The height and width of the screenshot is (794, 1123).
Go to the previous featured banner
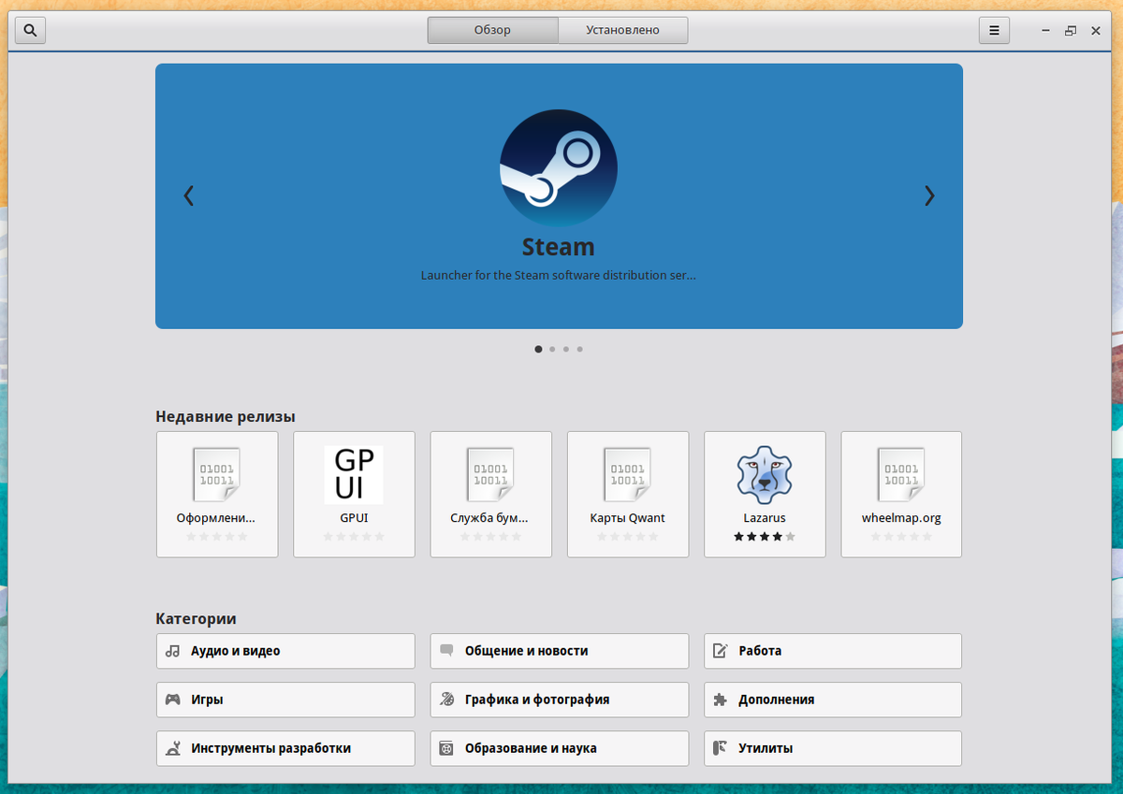pos(189,195)
